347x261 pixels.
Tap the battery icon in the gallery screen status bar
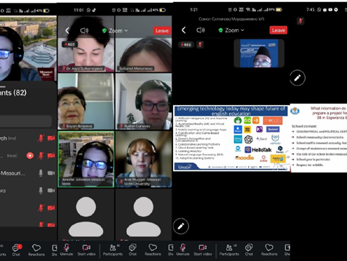[x=163, y=10]
